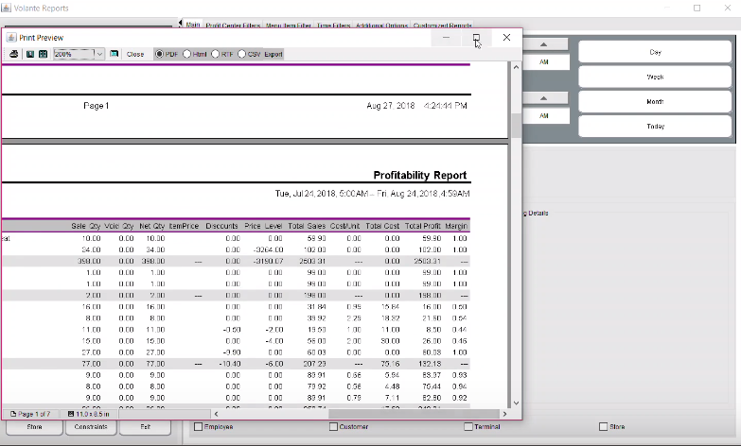Click the icon right of the zoom box
Viewport: 741px width, 446px height.
pyautogui.click(x=115, y=54)
